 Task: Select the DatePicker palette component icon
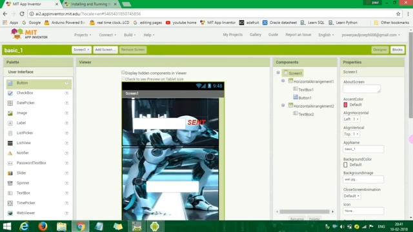10,103
